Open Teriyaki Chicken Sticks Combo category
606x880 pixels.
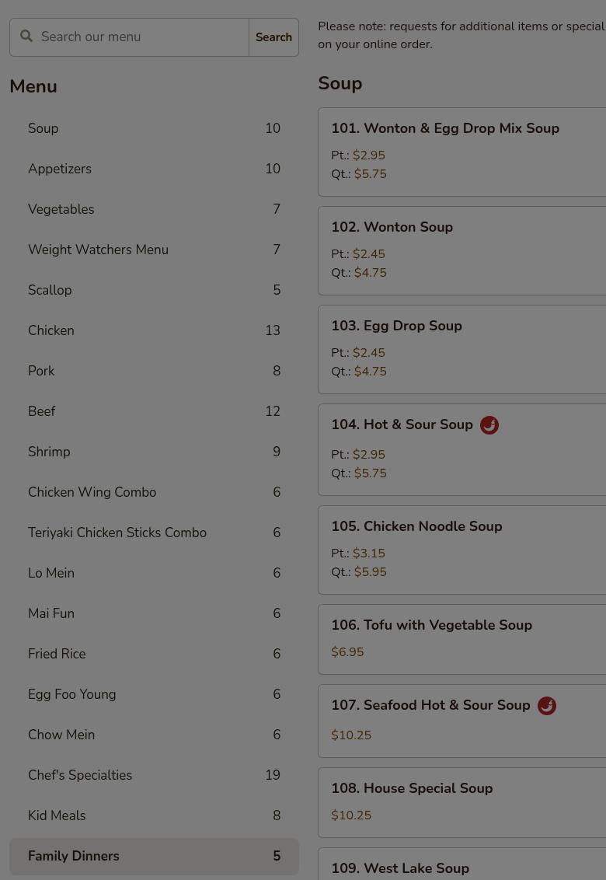pos(154,533)
